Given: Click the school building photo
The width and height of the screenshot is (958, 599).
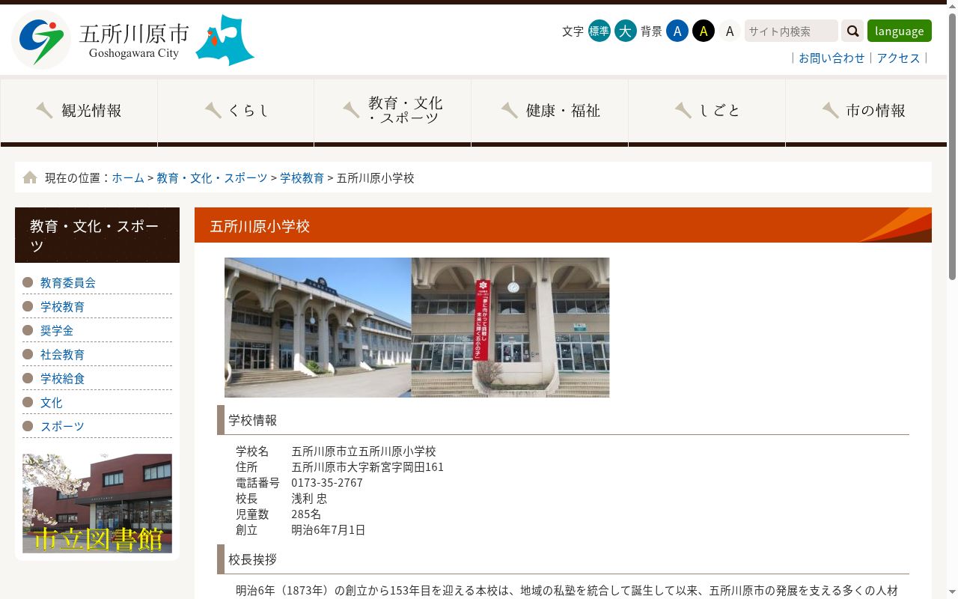Looking at the screenshot, I should tap(417, 327).
